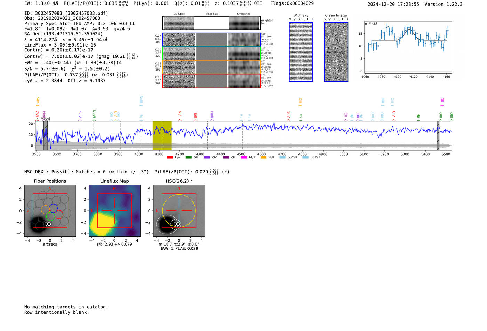Viewport: 487px width, 331px height.
Task: Click the timestamp 2024-12-20 17:28:55
Action: 393,4
